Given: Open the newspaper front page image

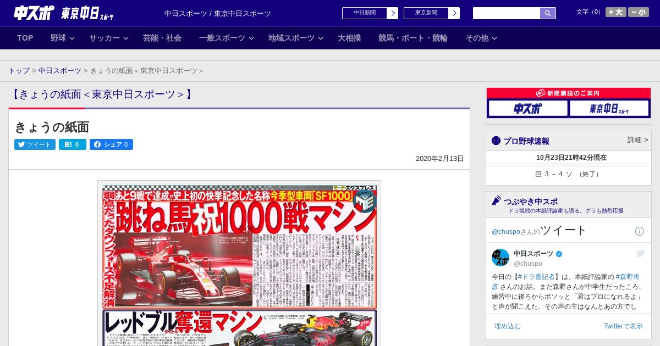Looking at the screenshot, I should tap(239, 264).
